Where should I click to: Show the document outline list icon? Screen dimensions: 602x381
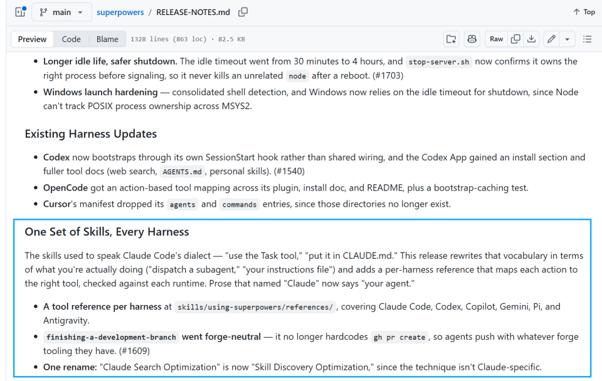click(x=587, y=39)
